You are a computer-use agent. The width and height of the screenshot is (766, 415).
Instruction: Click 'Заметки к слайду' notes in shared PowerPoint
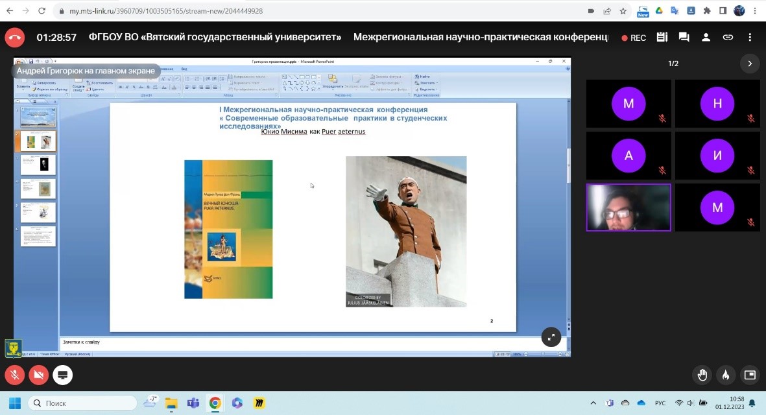[x=81, y=342]
